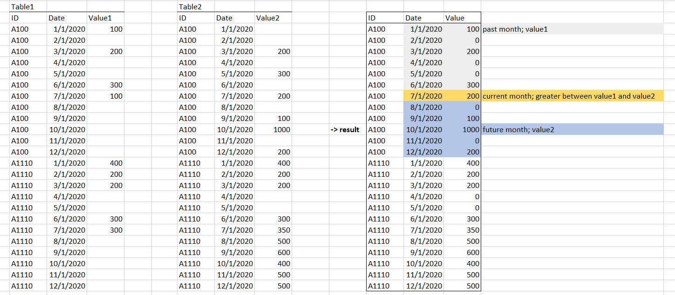Image resolution: width=675 pixels, height=295 pixels.
Task: Click the 'future month; value2' note
Action: click(572, 129)
